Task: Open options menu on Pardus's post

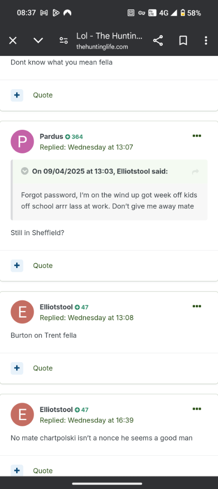Action: pyautogui.click(x=197, y=136)
